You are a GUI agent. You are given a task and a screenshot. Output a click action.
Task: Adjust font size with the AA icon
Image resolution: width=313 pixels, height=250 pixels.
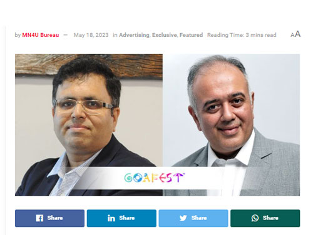pos(295,34)
